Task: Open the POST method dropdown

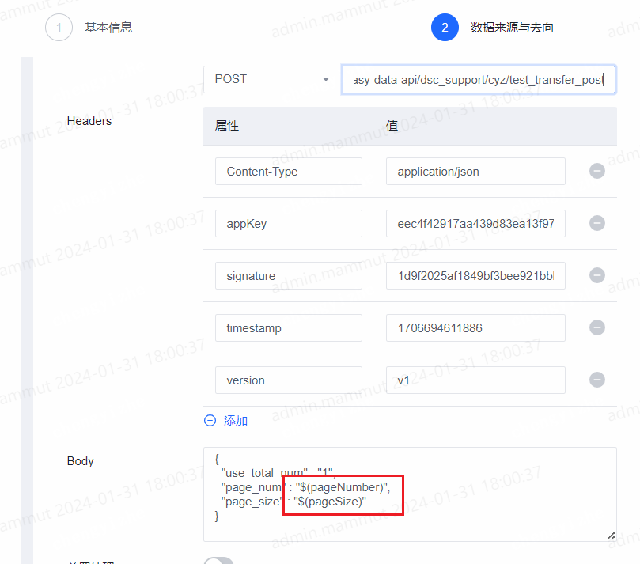Action: (x=272, y=79)
